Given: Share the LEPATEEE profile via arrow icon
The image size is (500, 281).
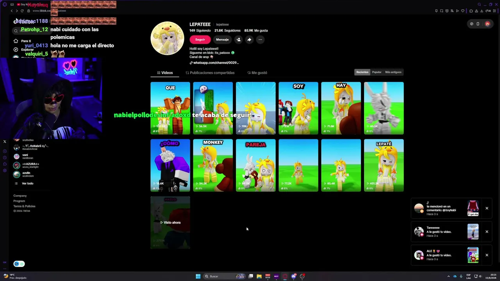Looking at the screenshot, I should point(249,39).
